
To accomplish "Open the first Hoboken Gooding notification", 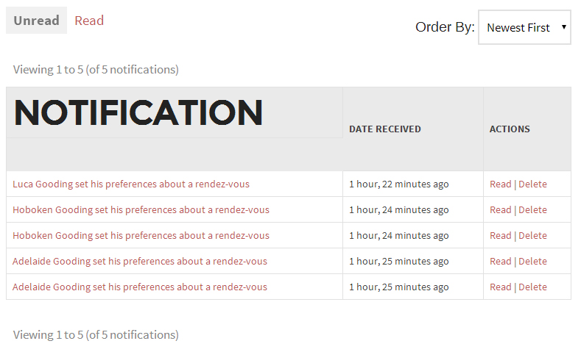I will pyautogui.click(x=141, y=209).
